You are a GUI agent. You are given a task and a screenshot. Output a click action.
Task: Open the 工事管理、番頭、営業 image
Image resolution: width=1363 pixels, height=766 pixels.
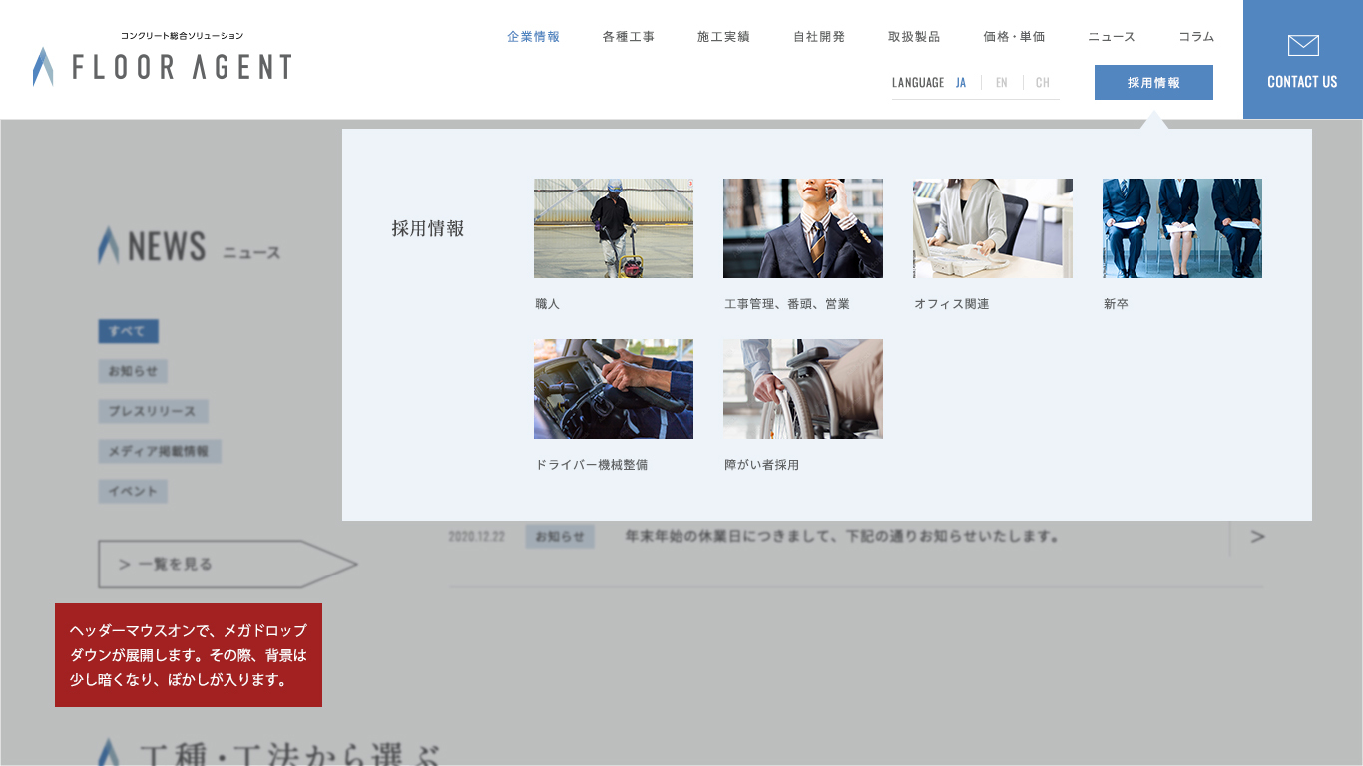802,228
